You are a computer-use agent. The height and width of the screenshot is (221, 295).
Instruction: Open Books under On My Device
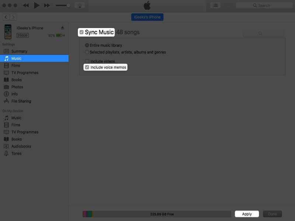pos(34,139)
